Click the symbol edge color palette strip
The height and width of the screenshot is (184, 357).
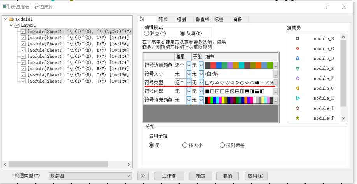[x=239, y=66]
